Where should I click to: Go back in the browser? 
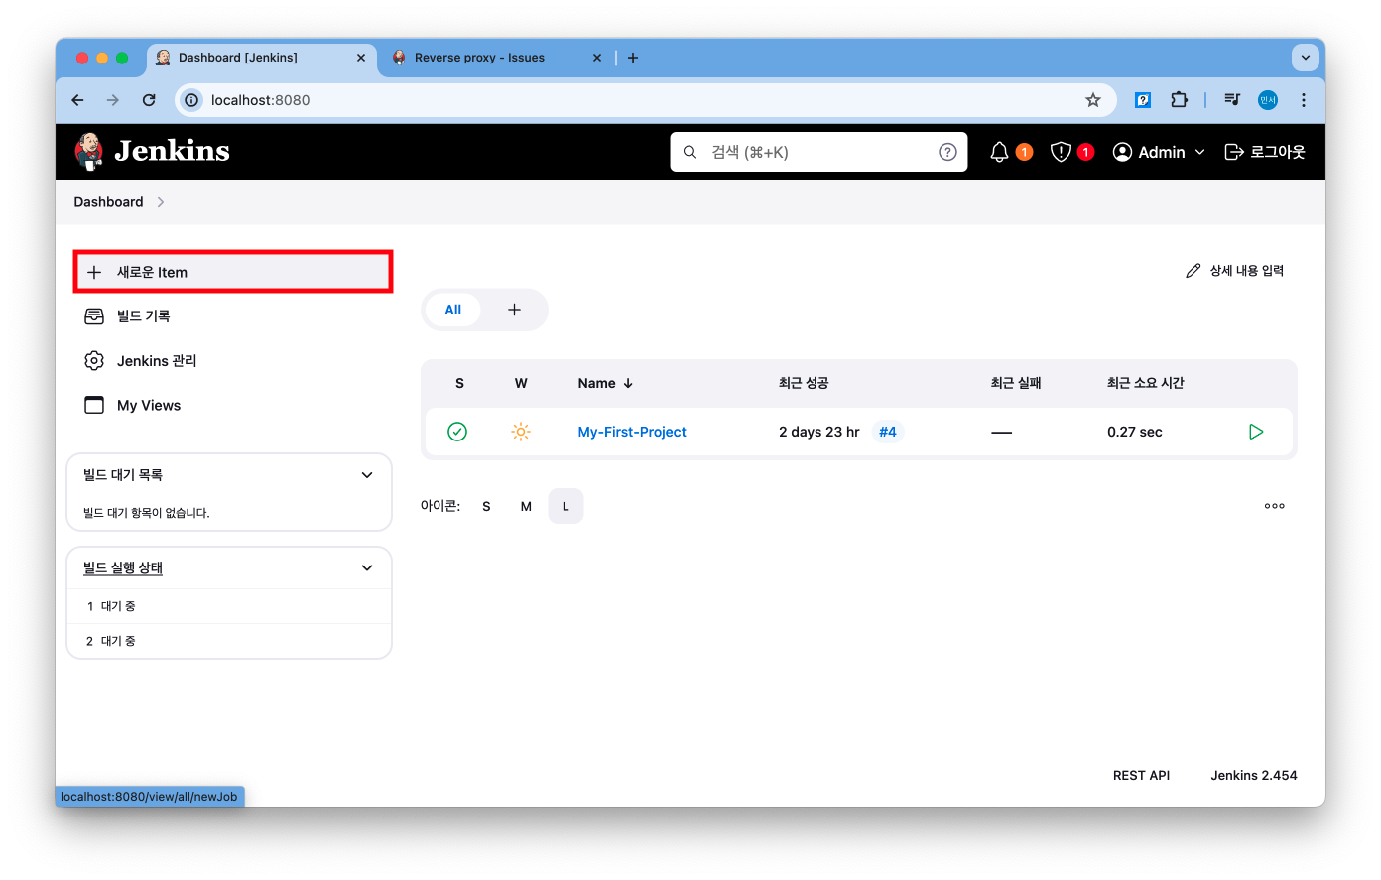(77, 100)
